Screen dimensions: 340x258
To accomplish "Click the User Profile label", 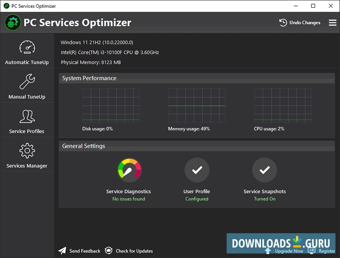I will (x=197, y=192).
